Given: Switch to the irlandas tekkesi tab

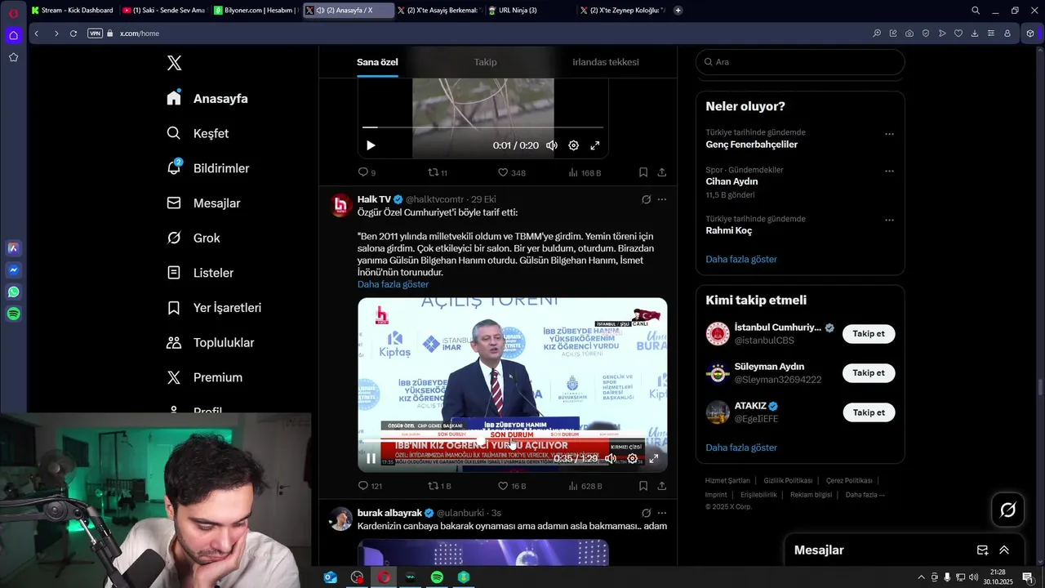Looking at the screenshot, I should 606,62.
